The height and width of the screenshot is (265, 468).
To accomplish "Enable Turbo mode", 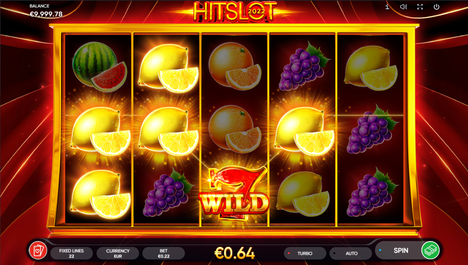I will pos(305,253).
